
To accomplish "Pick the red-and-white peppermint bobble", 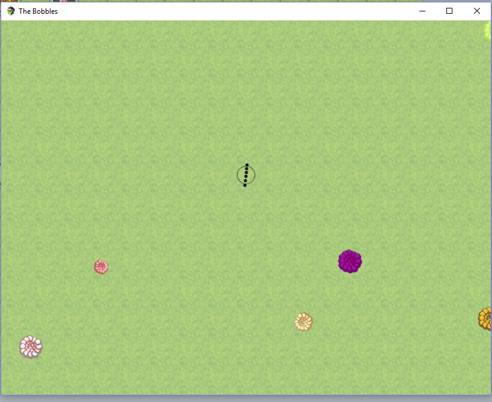I will pyautogui.click(x=31, y=347).
